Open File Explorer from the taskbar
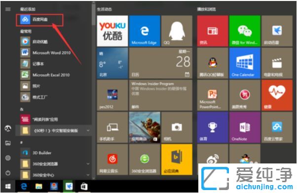 39,187
